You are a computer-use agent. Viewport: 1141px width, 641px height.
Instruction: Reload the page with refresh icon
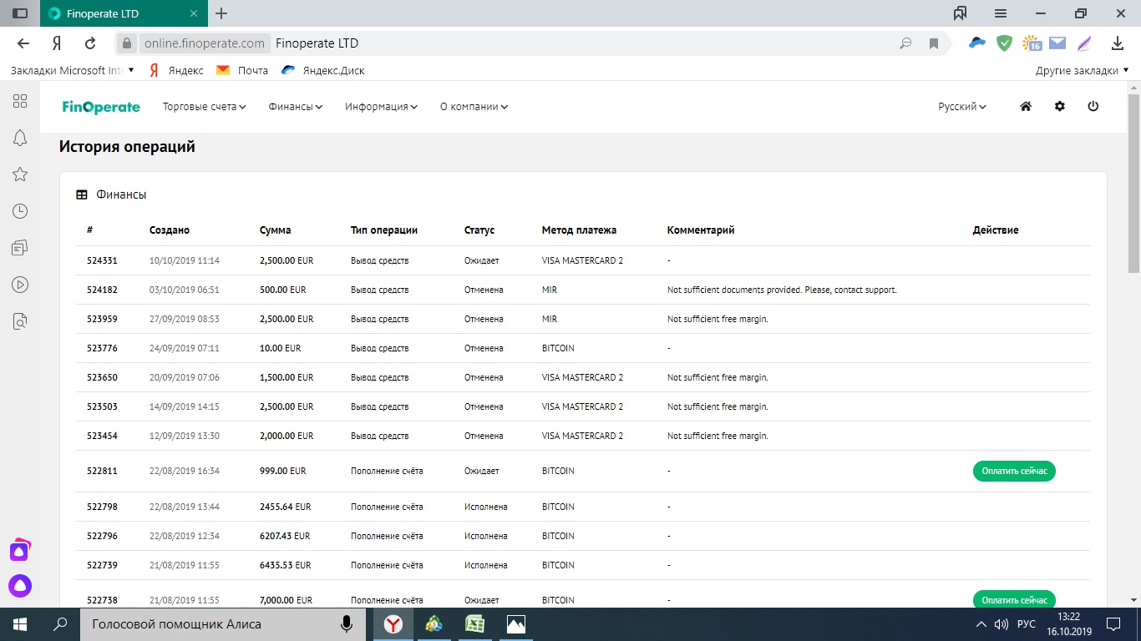pyautogui.click(x=90, y=43)
